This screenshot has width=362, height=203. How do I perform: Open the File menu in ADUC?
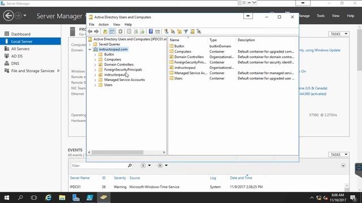[x=92, y=24]
